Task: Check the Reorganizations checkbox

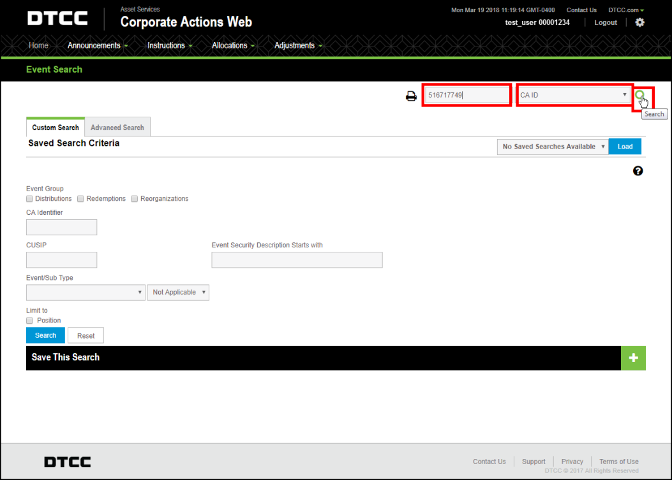Action: (135, 199)
